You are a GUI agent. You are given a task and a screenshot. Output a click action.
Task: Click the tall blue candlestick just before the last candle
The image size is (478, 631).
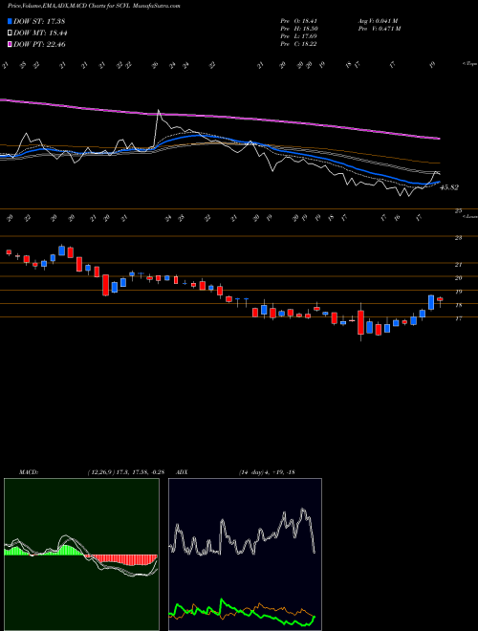coord(431,302)
